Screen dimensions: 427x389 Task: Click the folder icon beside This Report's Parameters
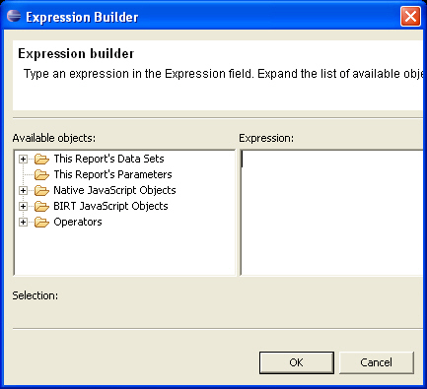(41, 174)
